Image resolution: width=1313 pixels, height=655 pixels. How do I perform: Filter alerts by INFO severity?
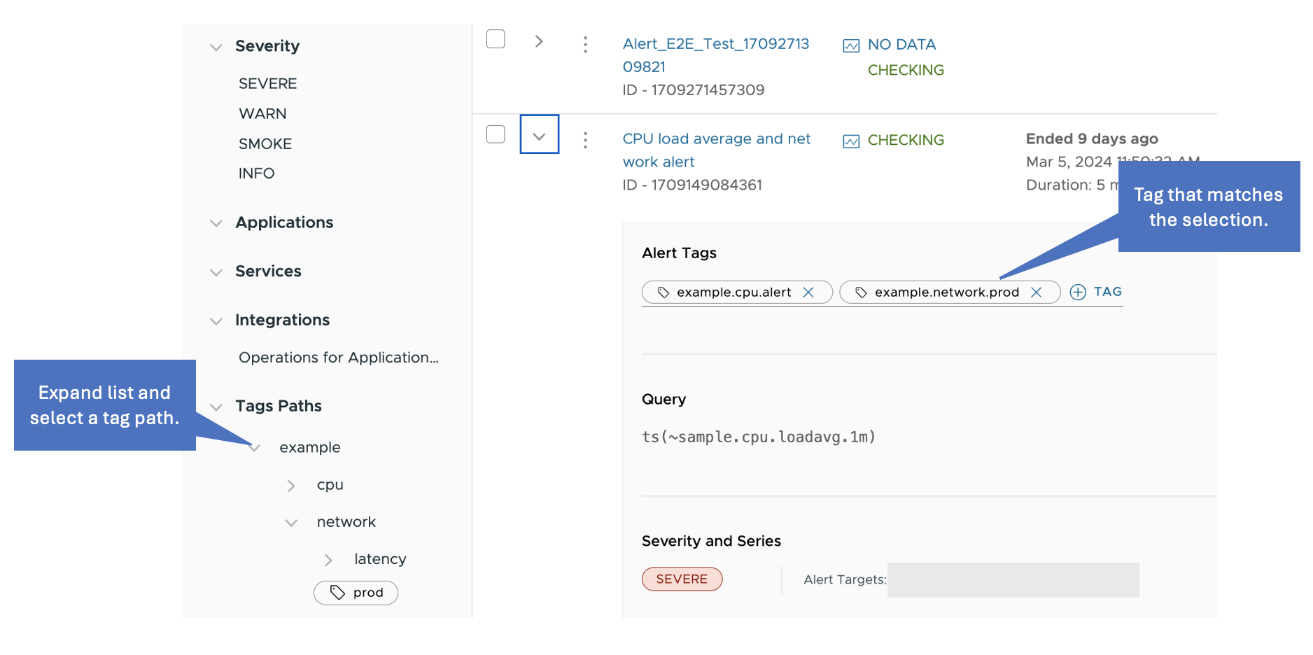point(256,174)
